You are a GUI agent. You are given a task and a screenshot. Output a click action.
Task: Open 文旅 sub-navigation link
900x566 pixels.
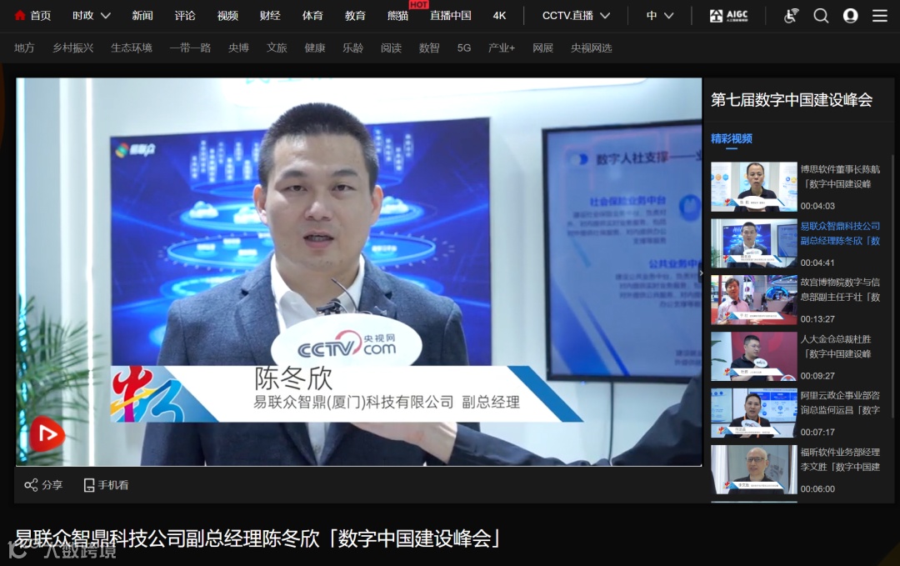tap(277, 48)
